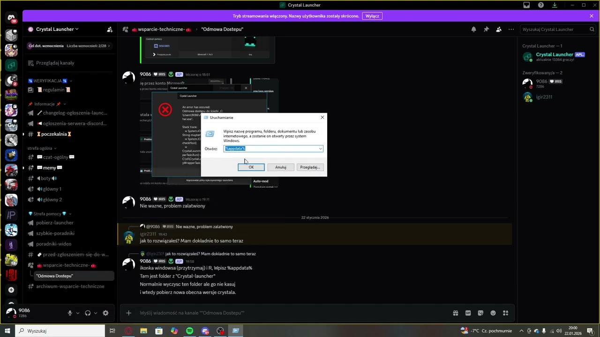Click the OK button in Uruchamianie dialog
The width and height of the screenshot is (600, 337).
(251, 167)
